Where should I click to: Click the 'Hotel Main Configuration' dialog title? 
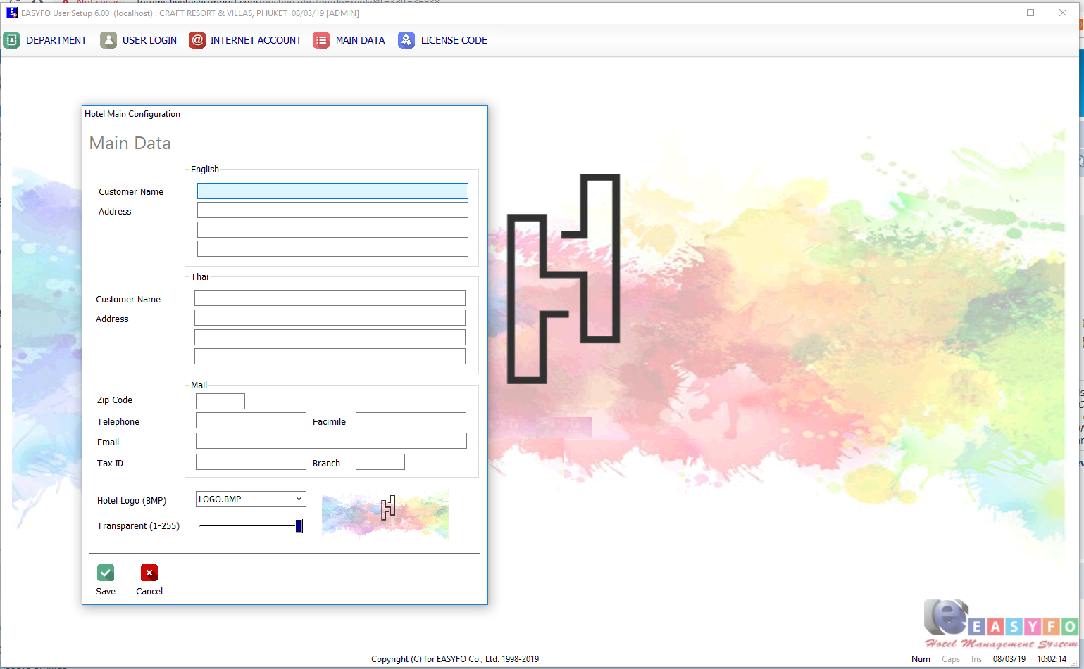(132, 114)
